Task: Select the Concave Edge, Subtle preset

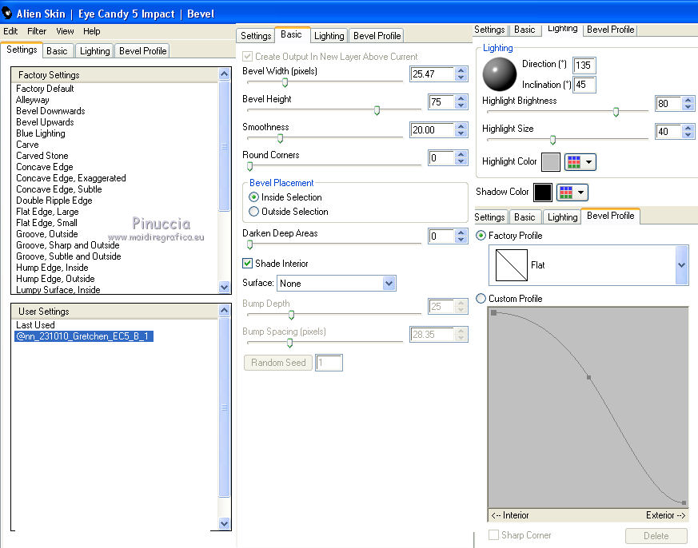Action: (58, 189)
